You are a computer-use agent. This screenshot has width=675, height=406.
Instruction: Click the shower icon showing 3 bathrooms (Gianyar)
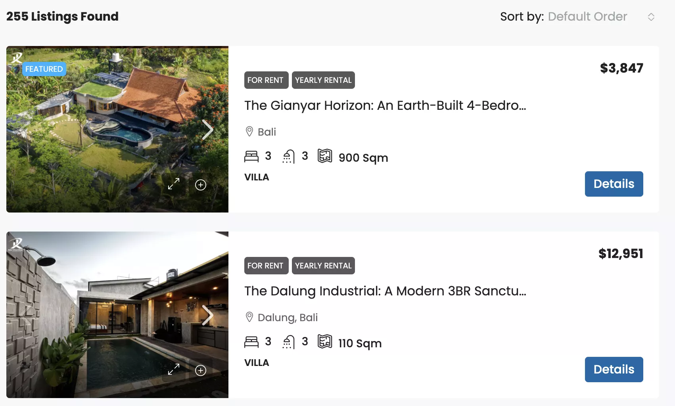pos(288,156)
